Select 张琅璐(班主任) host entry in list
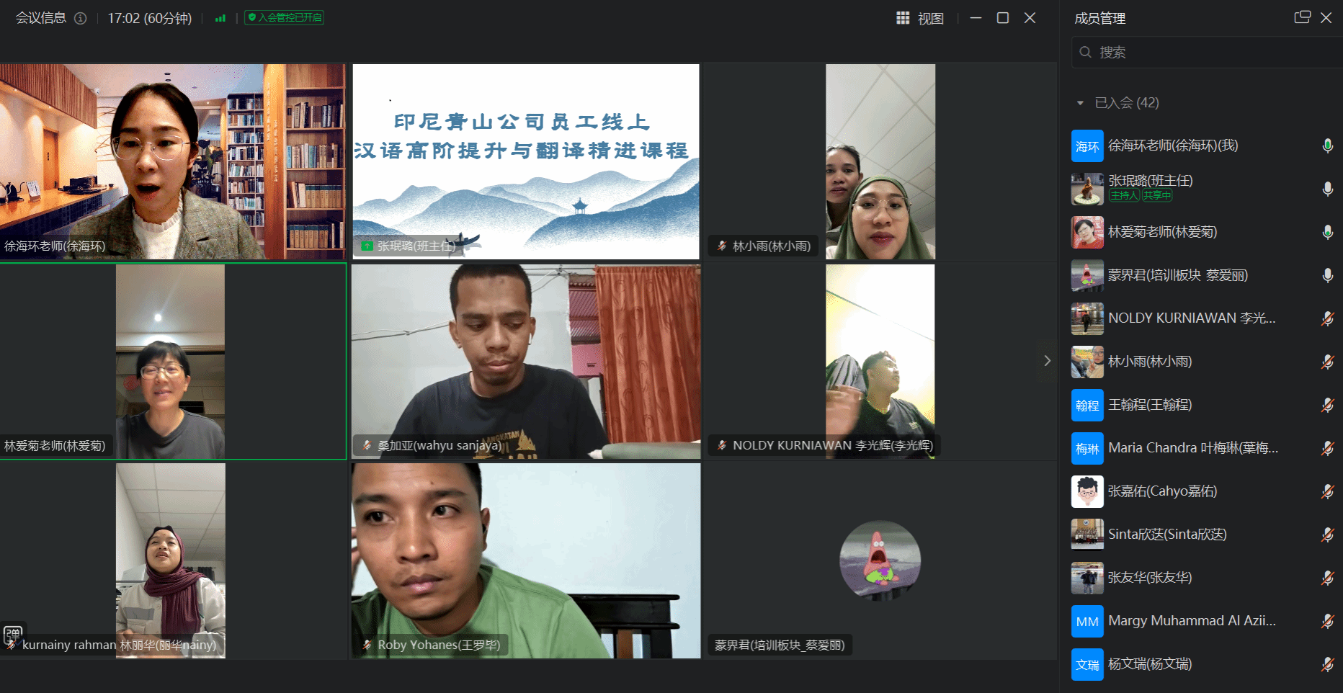The height and width of the screenshot is (693, 1343). point(1150,182)
